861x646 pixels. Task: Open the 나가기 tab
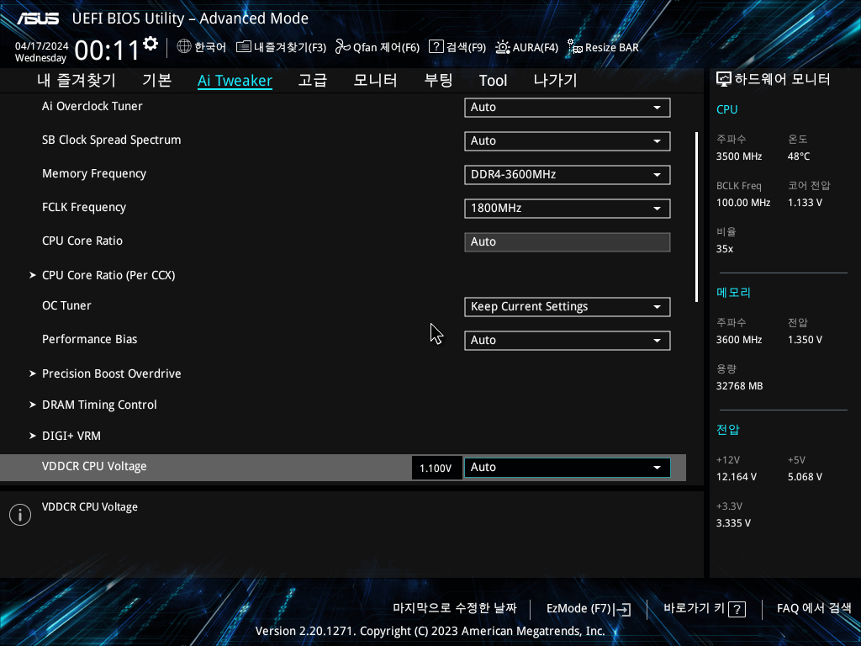pos(556,80)
